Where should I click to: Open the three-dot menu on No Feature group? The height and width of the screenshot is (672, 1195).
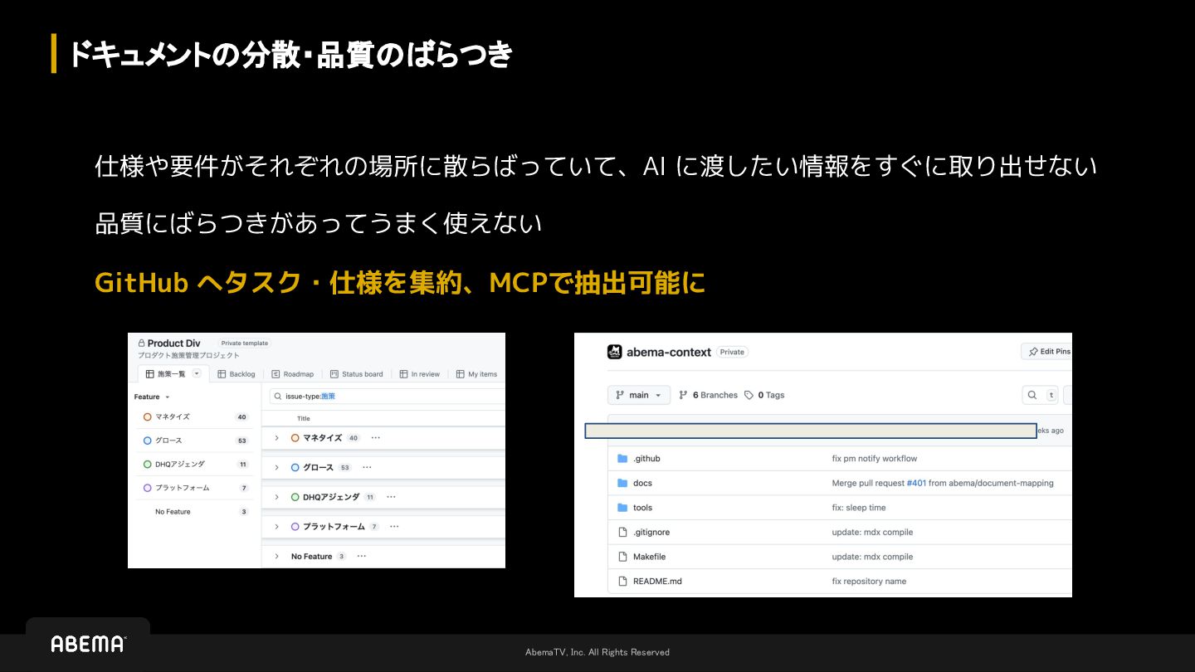[x=362, y=556]
